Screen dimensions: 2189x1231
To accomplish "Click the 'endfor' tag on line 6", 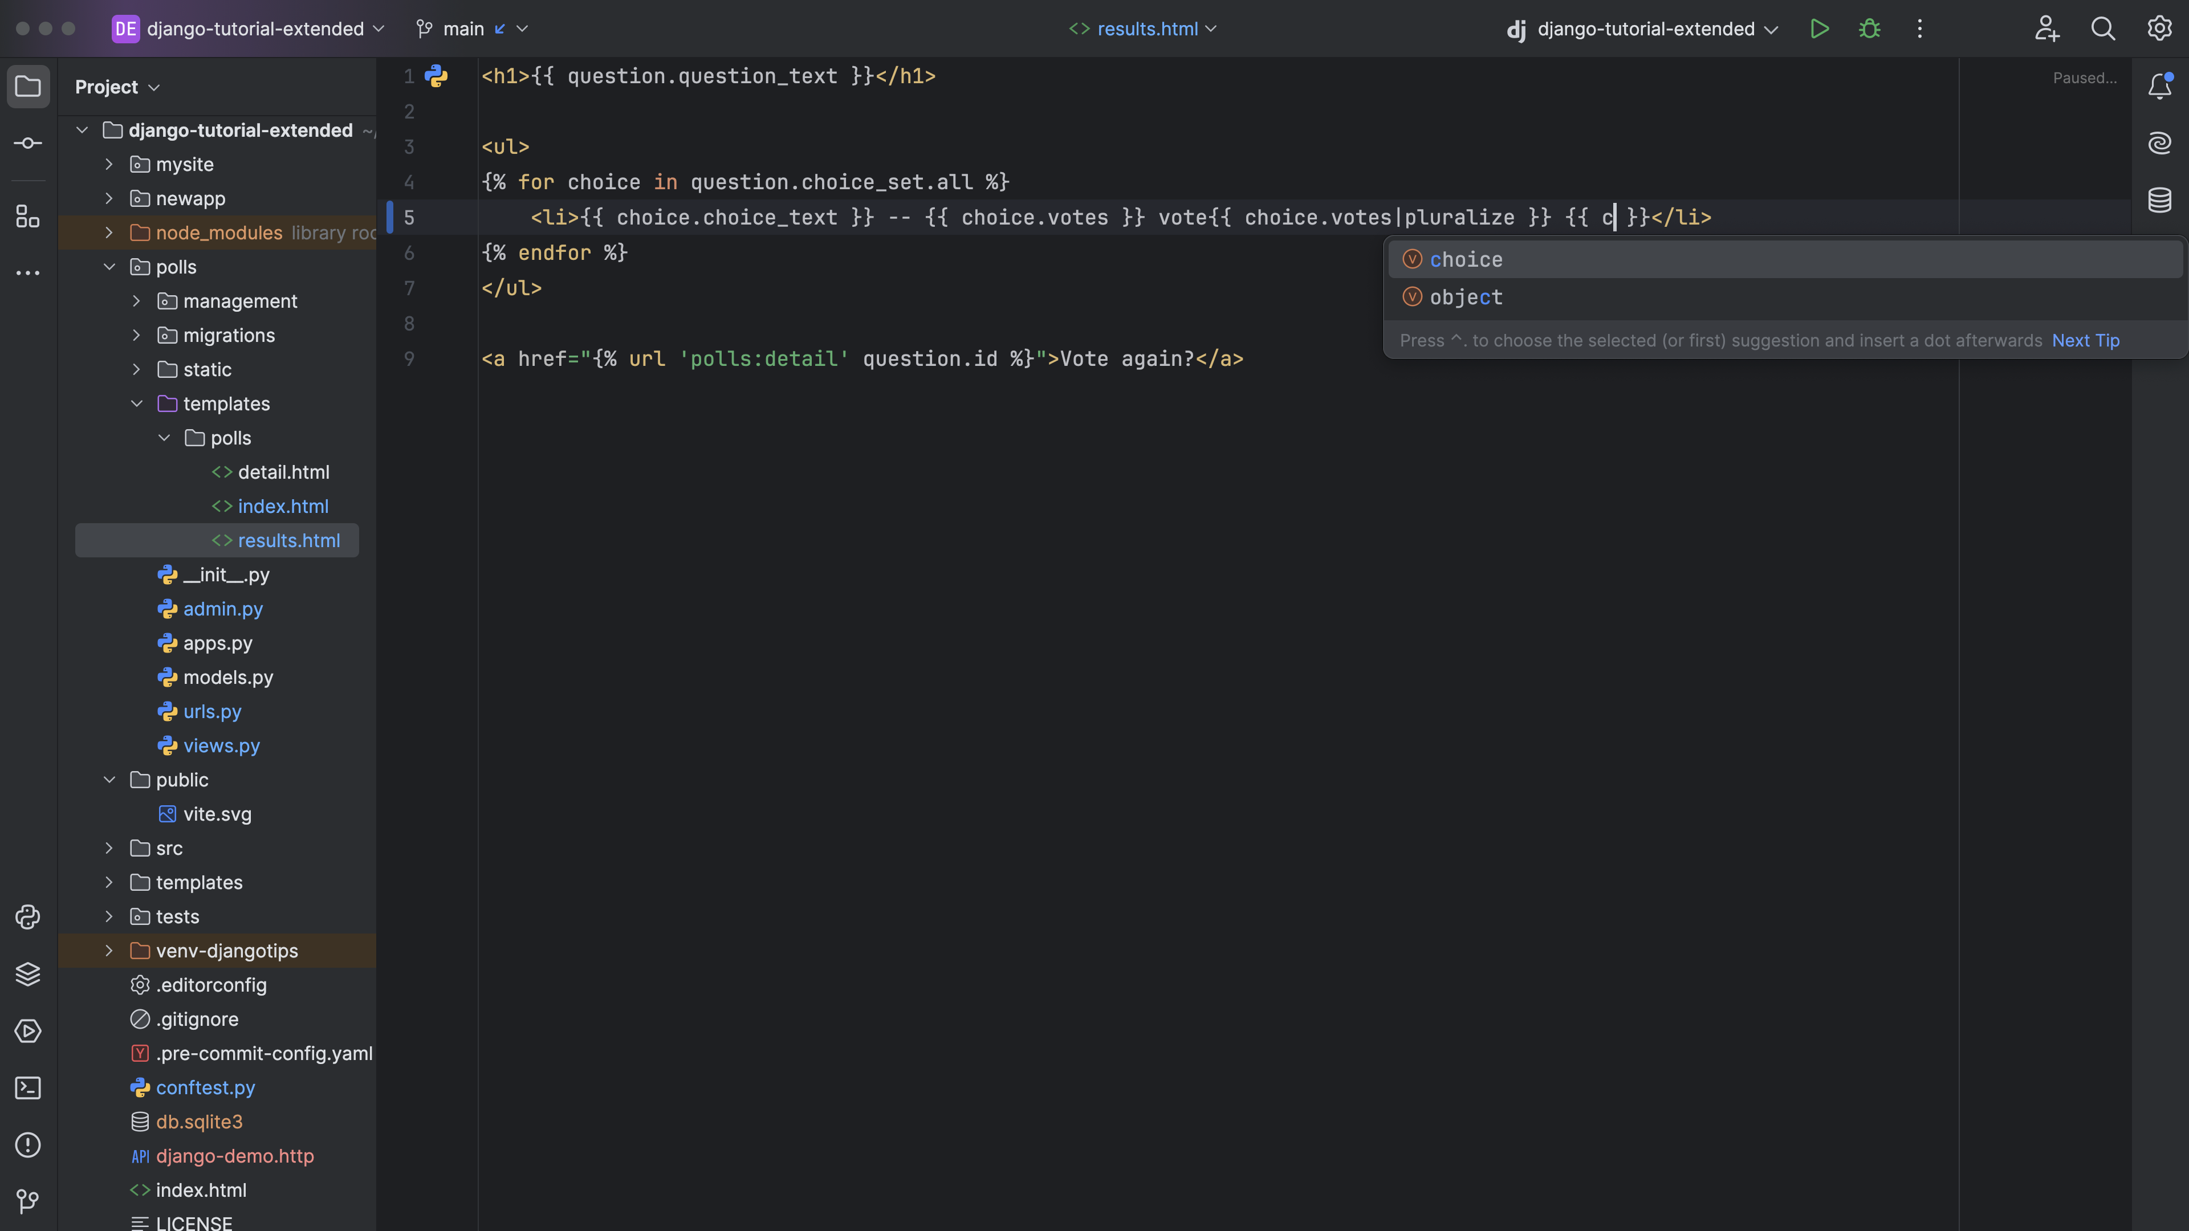I will (x=555, y=253).
